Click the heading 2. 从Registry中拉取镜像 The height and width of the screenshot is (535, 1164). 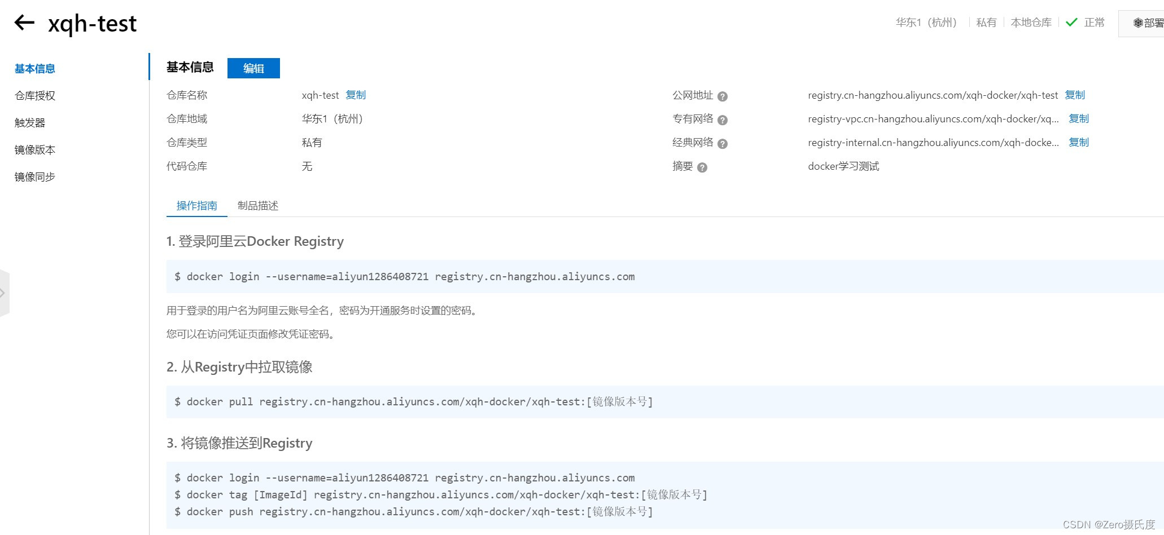tap(239, 367)
